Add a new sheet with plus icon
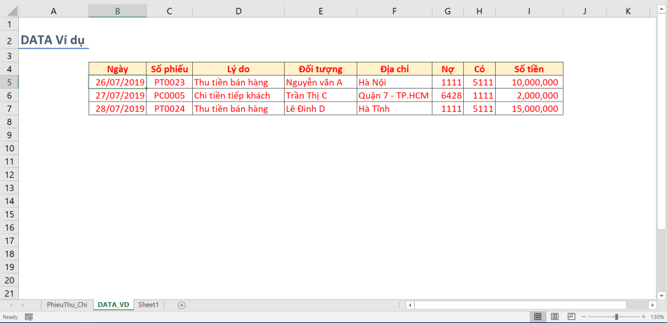The height and width of the screenshot is (323, 667). tap(182, 305)
